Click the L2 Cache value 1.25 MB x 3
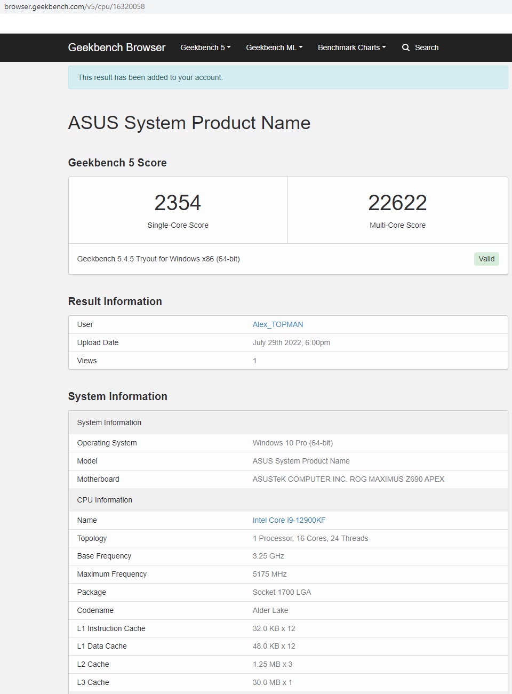The width and height of the screenshot is (512, 694). pos(273,664)
